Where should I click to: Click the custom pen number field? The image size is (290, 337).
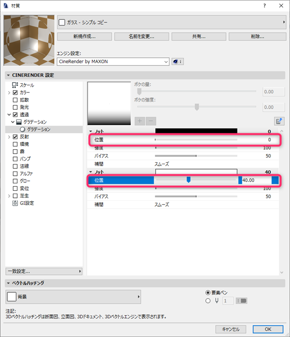(x=228, y=301)
